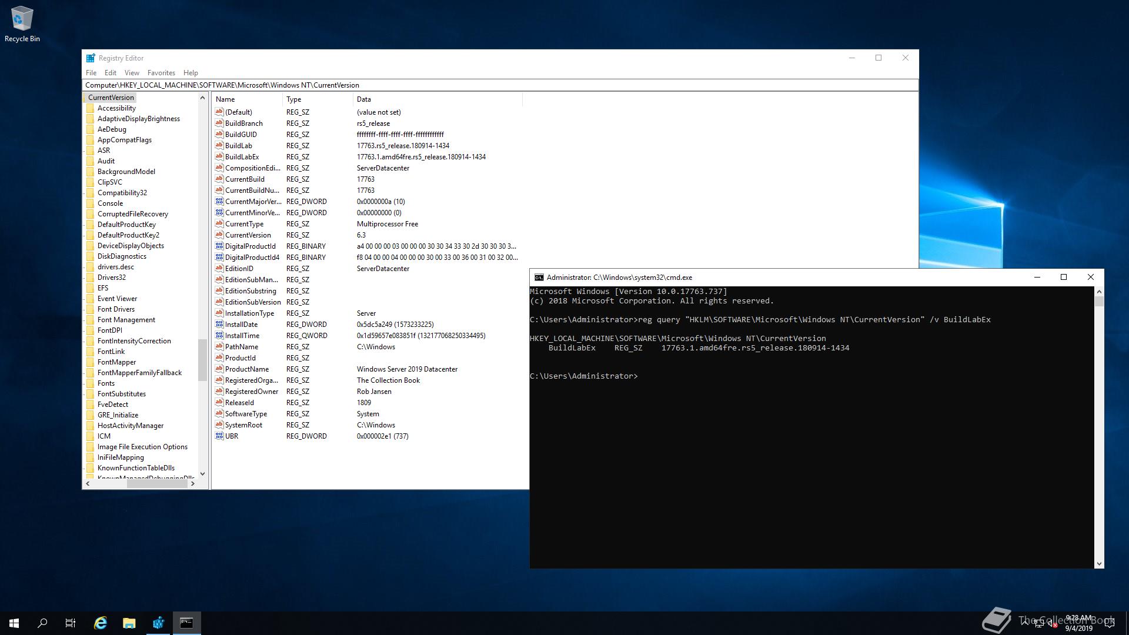
Task: Click the Console folder icon in tree
Action: click(90, 203)
